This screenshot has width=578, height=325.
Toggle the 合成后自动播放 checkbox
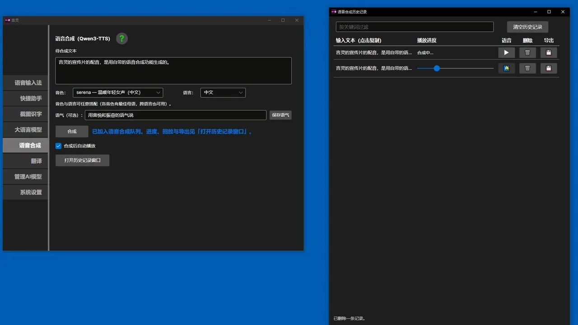[58, 146]
